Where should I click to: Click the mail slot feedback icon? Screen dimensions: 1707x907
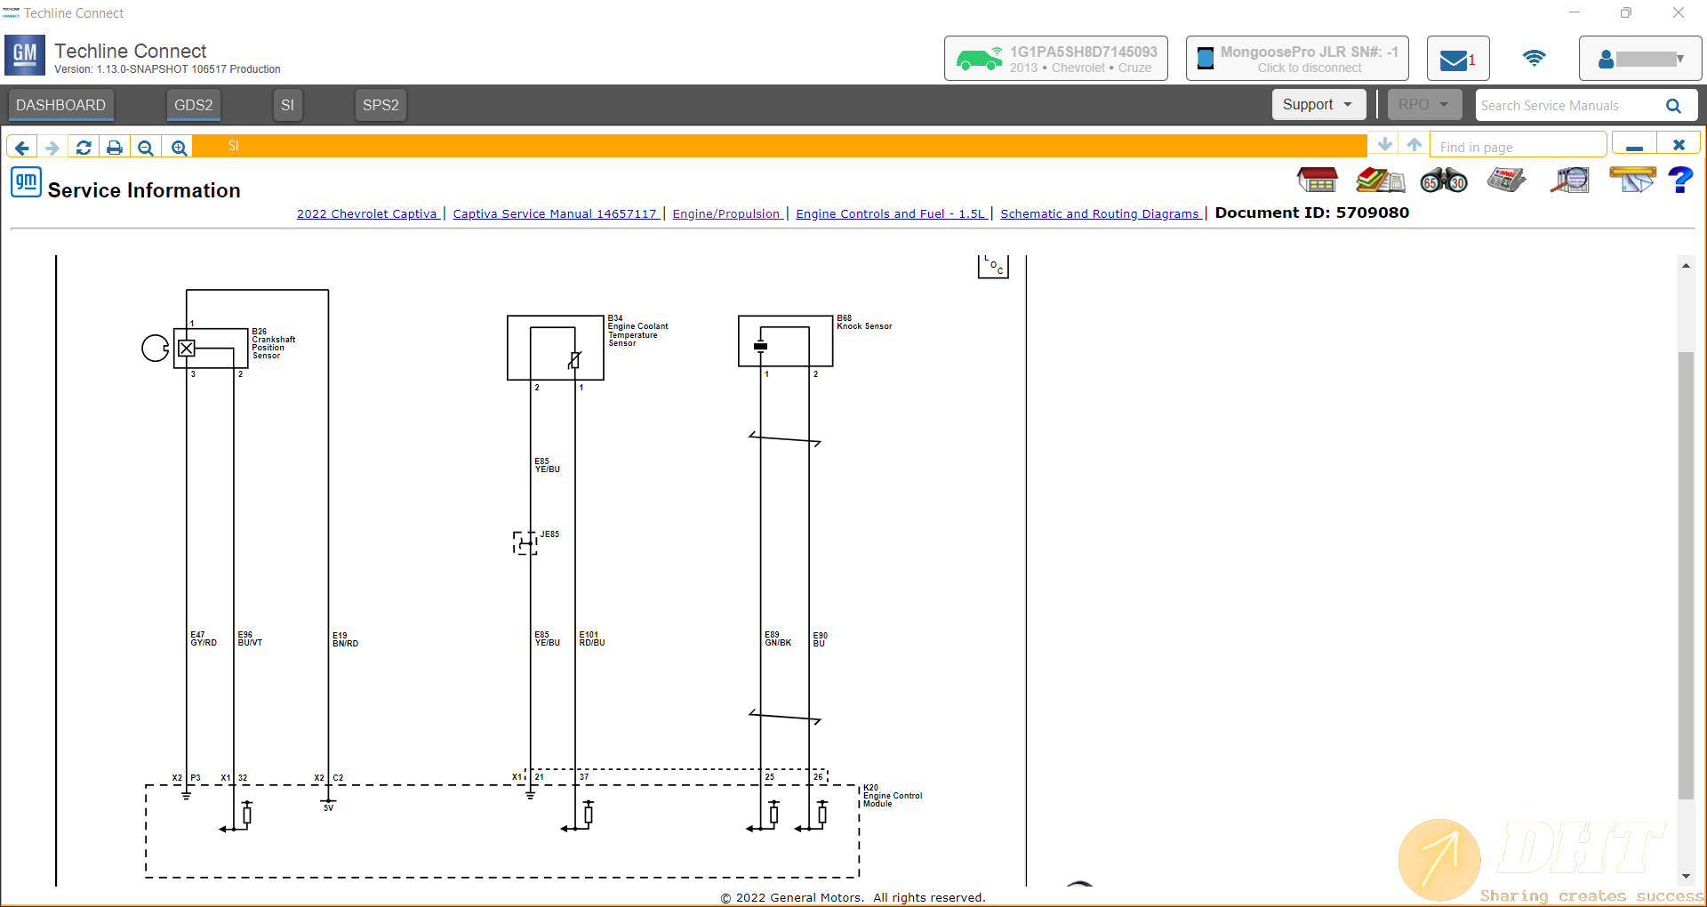click(1631, 181)
